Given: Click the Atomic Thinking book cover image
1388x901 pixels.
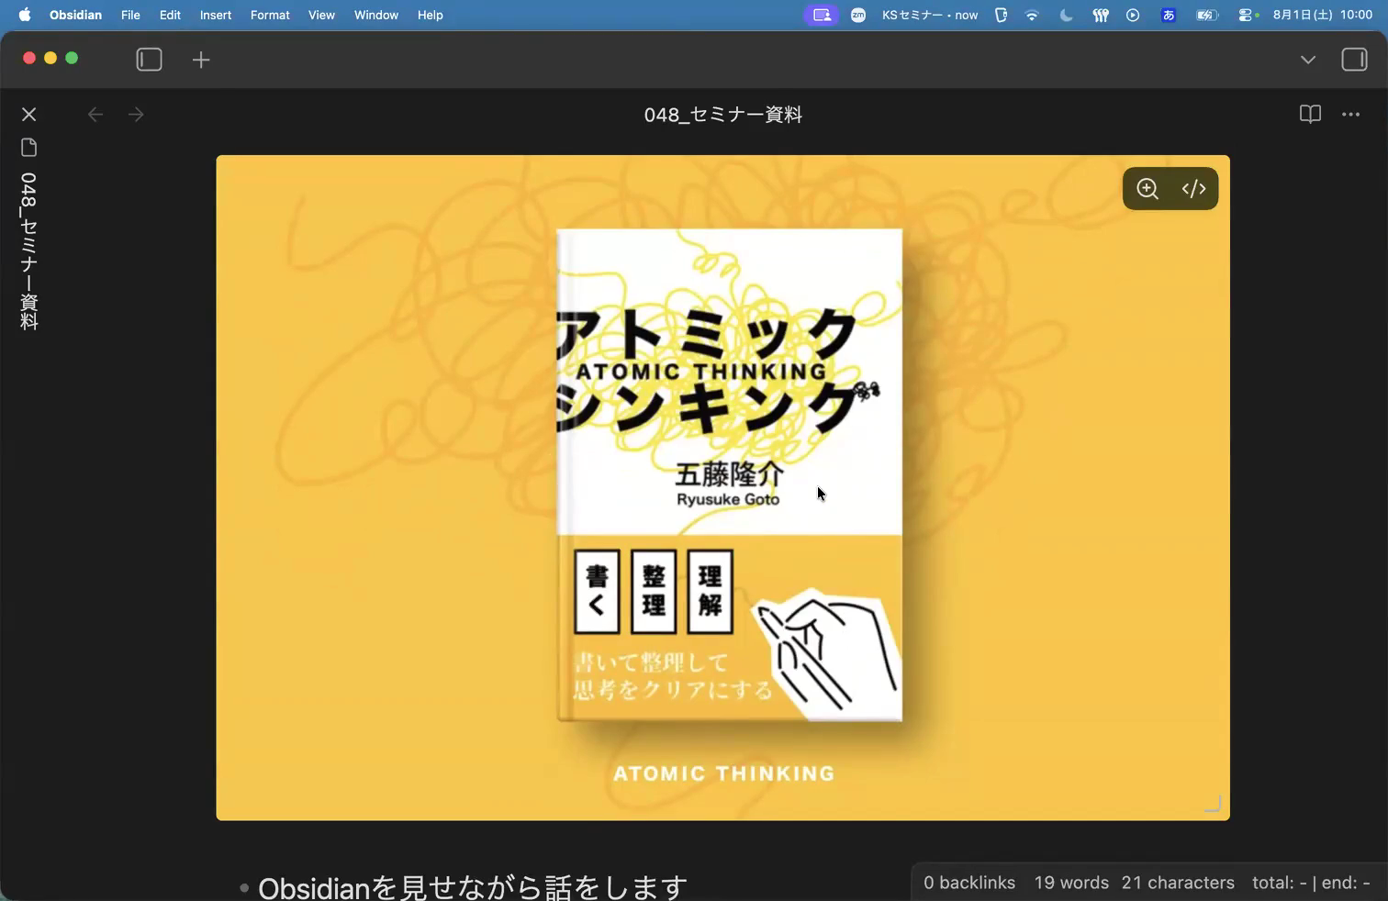Looking at the screenshot, I should tap(730, 475).
